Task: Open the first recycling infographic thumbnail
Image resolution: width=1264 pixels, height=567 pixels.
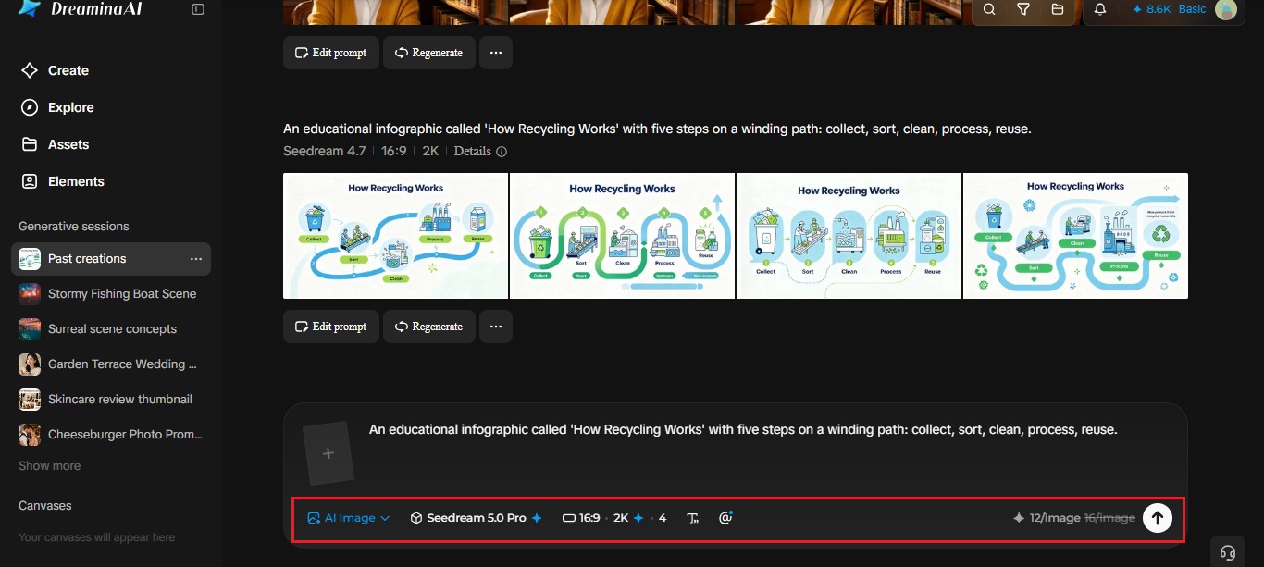Action: [395, 236]
